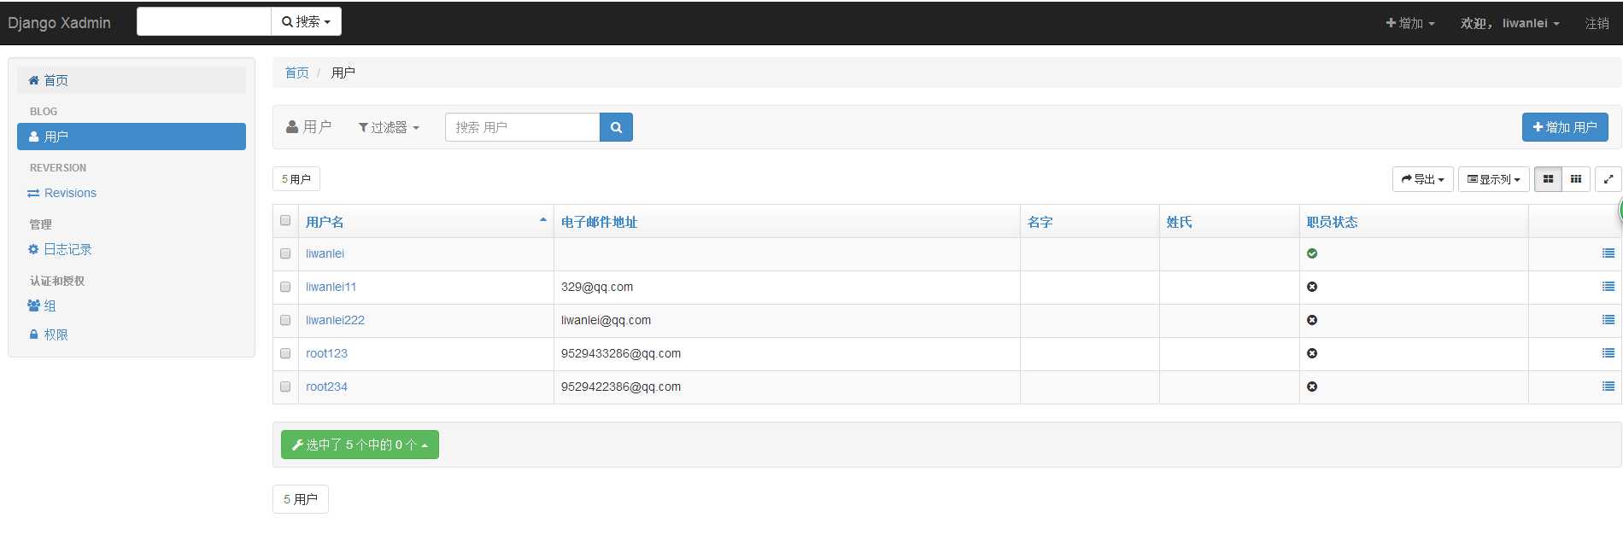Open 日志记录 in the sidebar

click(132, 249)
